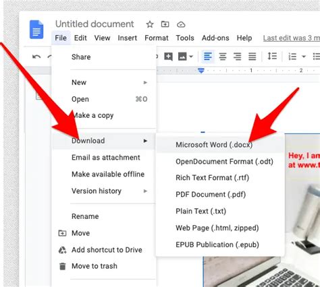
Task: Open insert image dropdown arrow
Action: point(191,57)
